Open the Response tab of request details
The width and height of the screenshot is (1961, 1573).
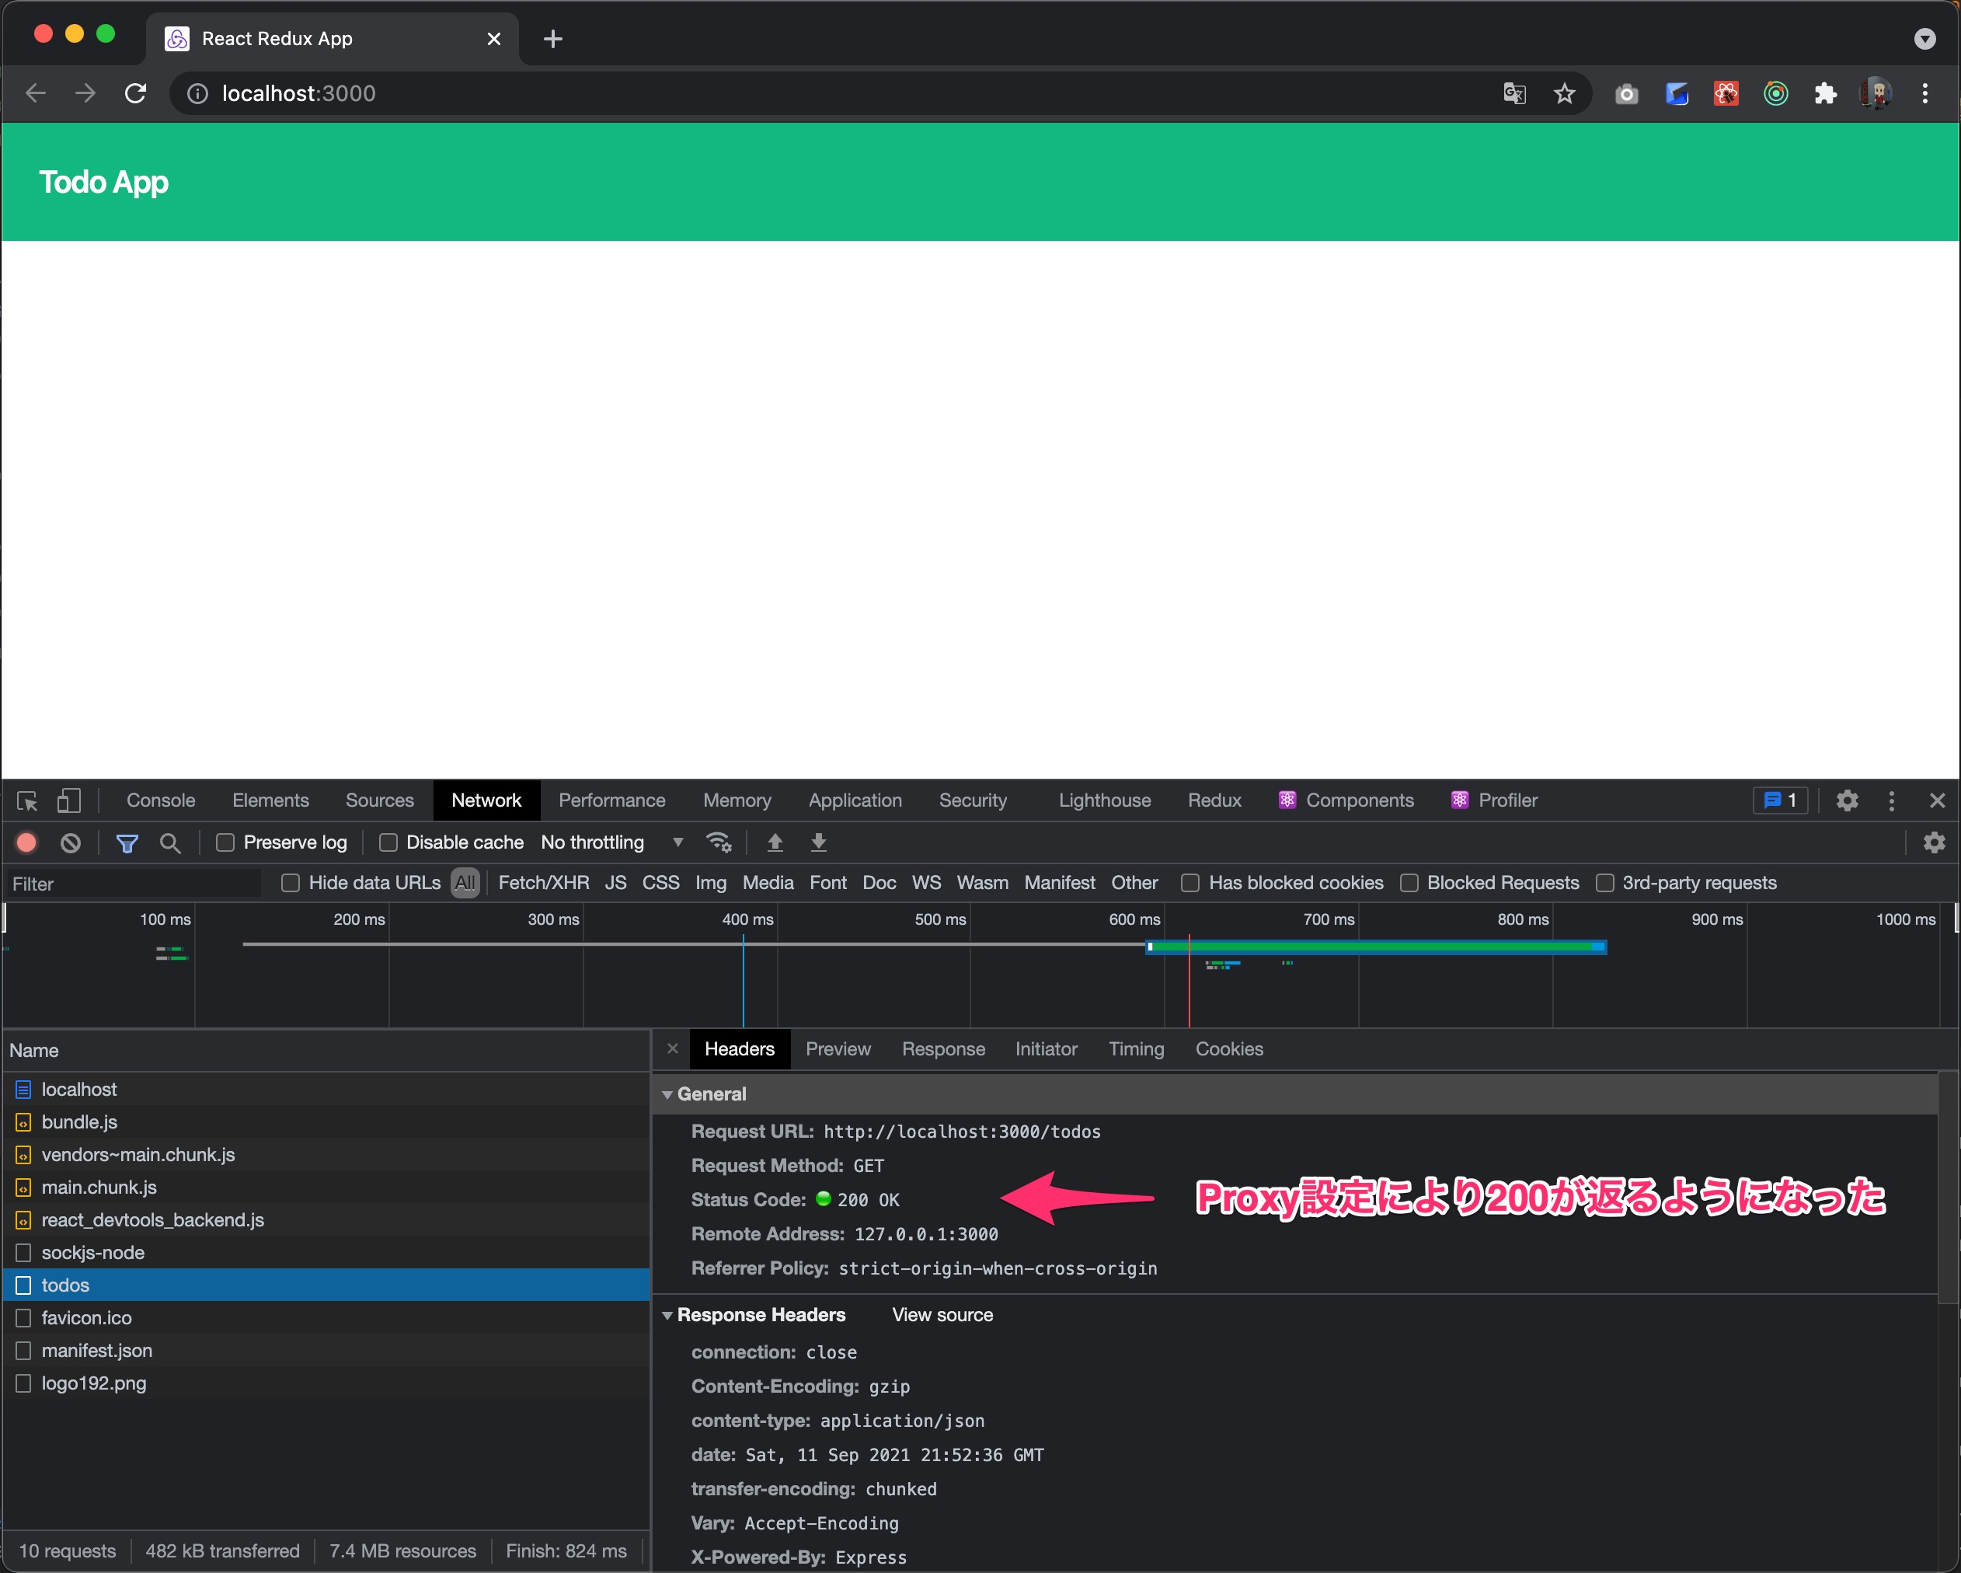click(x=943, y=1049)
